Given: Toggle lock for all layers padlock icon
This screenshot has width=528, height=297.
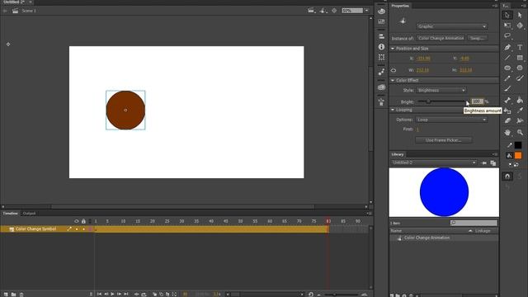Looking at the screenshot, I should pos(83,221).
